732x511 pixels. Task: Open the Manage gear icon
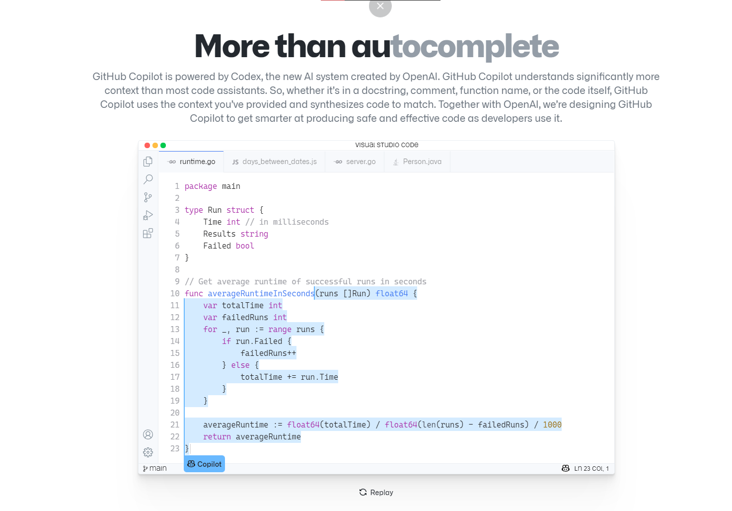(148, 452)
